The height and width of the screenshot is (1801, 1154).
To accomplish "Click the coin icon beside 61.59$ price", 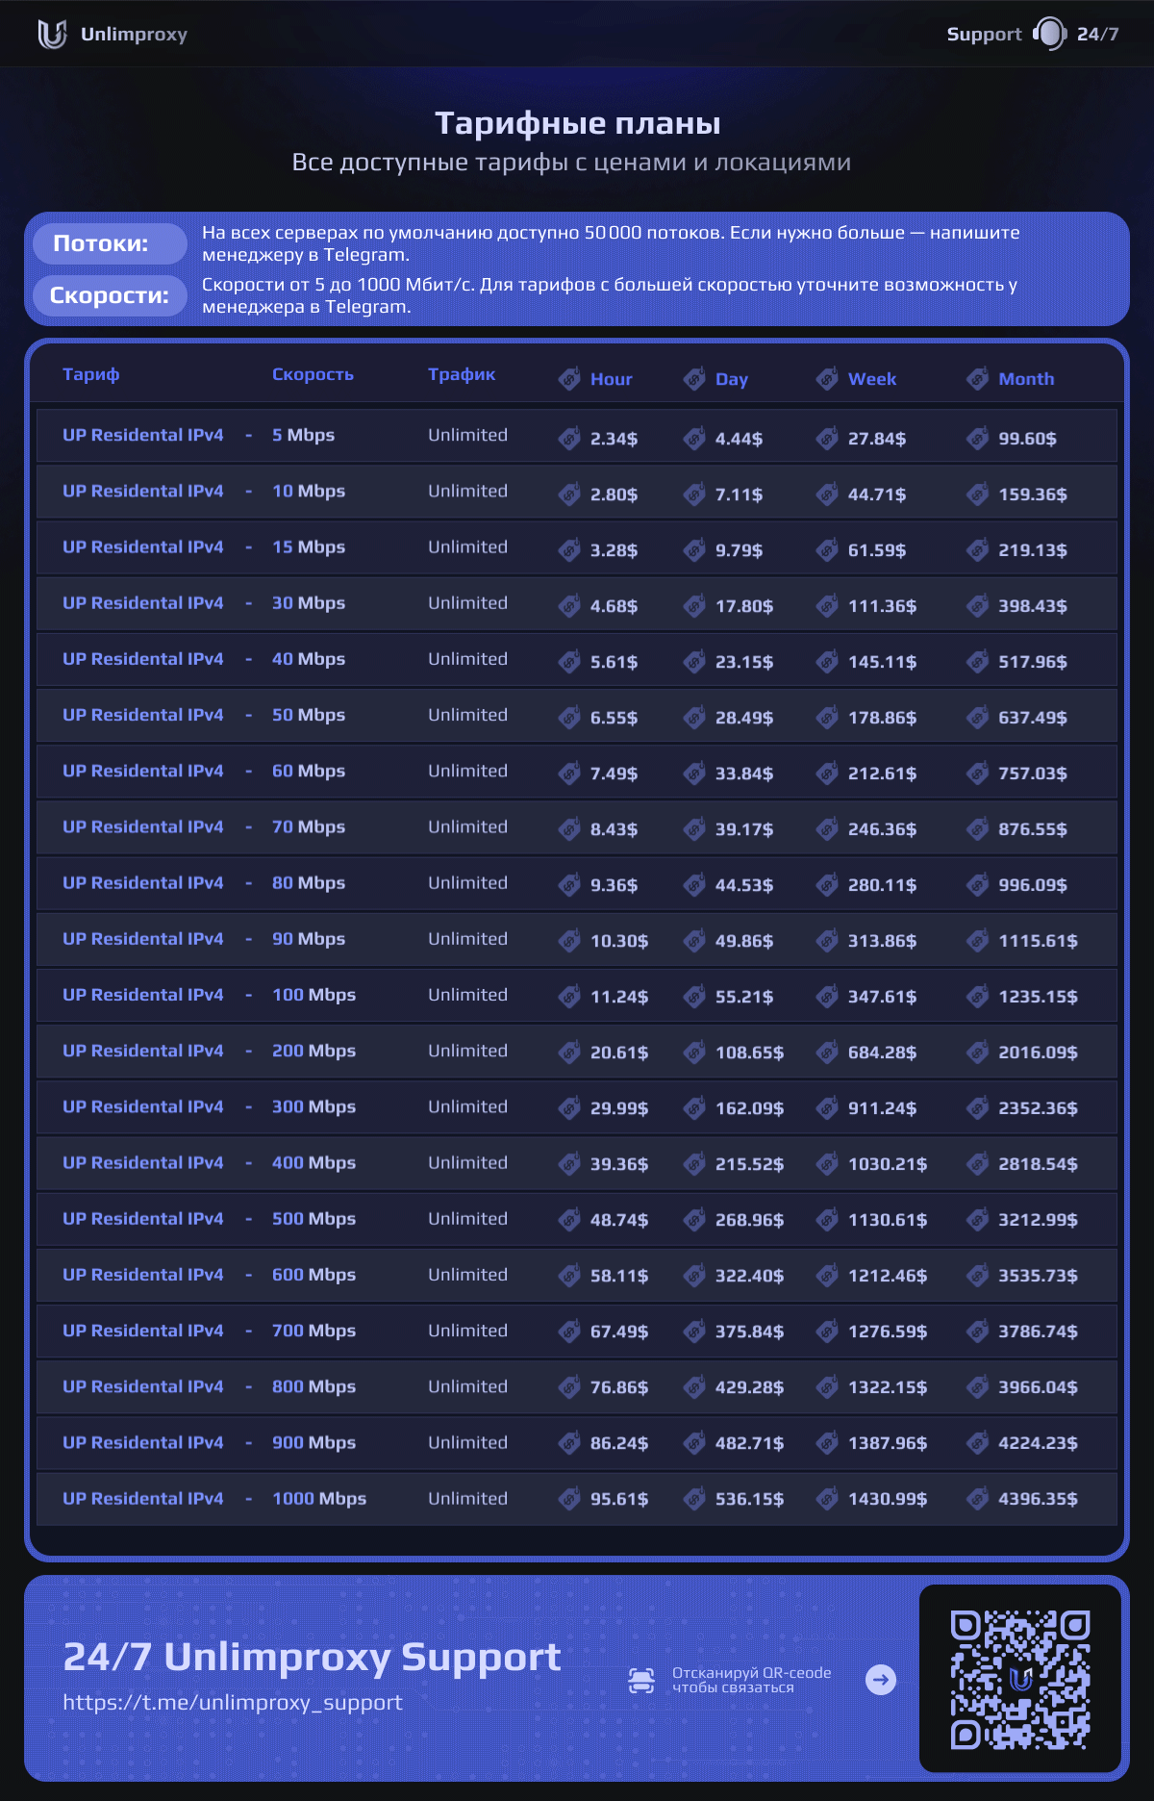I will (x=827, y=550).
